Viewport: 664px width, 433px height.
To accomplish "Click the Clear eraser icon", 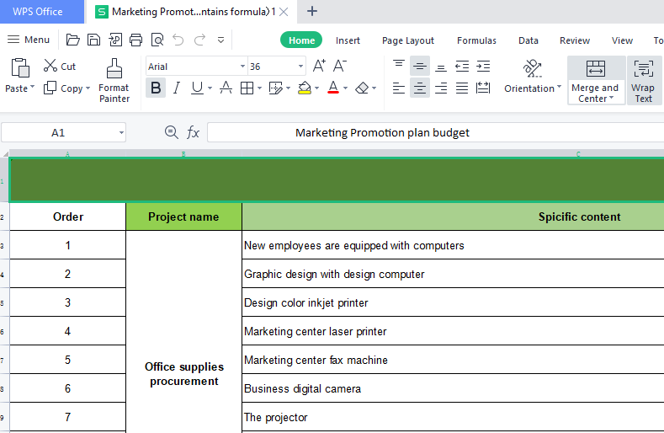I will (362, 88).
